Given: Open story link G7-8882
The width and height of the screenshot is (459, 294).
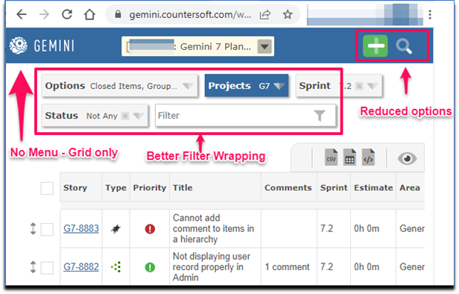Looking at the screenshot, I should 81,266.
